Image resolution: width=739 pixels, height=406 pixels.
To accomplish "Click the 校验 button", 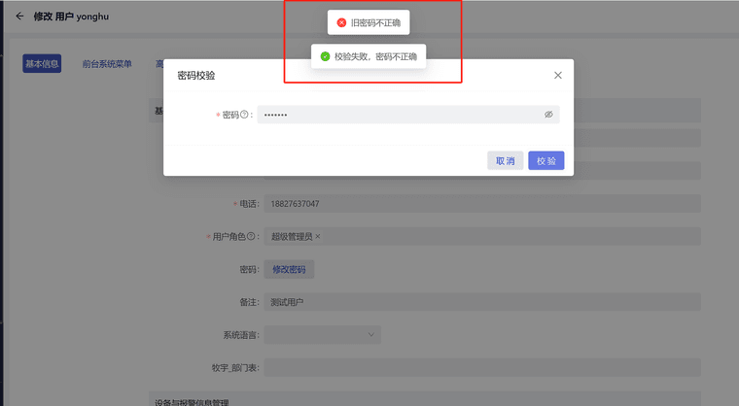I will tap(546, 160).
